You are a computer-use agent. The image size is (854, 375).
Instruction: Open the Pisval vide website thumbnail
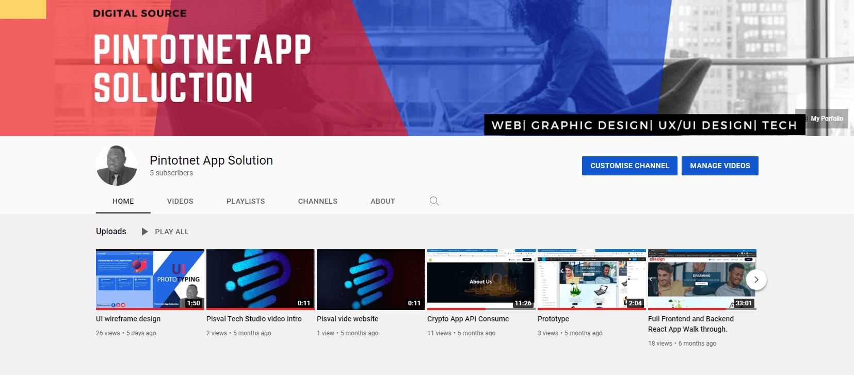point(371,280)
